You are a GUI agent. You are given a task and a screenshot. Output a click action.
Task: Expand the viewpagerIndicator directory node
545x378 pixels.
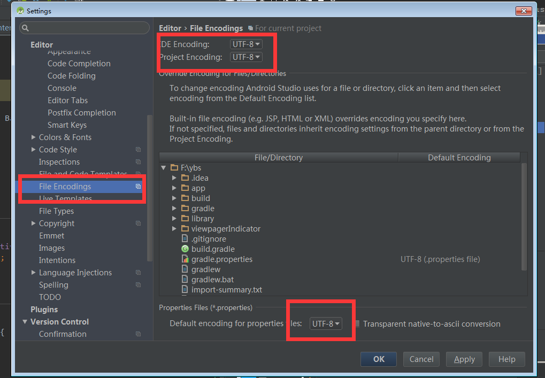(174, 229)
